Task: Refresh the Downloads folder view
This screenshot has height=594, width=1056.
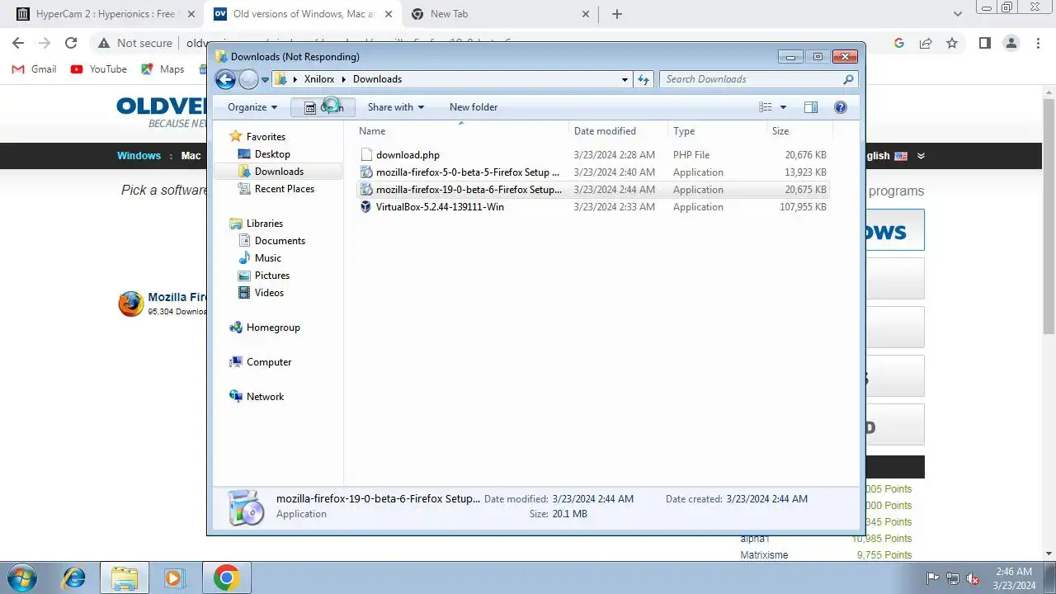Action: (x=643, y=79)
